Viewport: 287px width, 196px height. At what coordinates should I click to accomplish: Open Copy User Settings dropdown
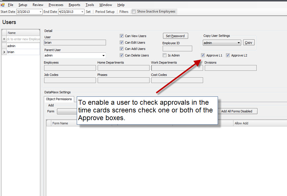239,43
